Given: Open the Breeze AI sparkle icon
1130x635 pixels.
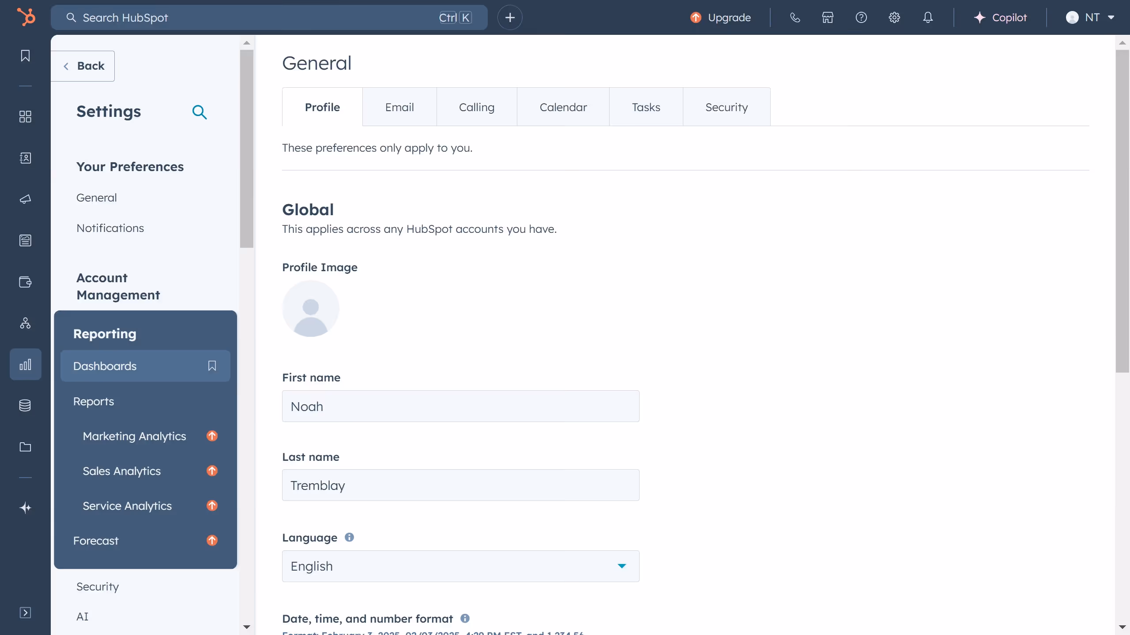Looking at the screenshot, I should pos(25,508).
